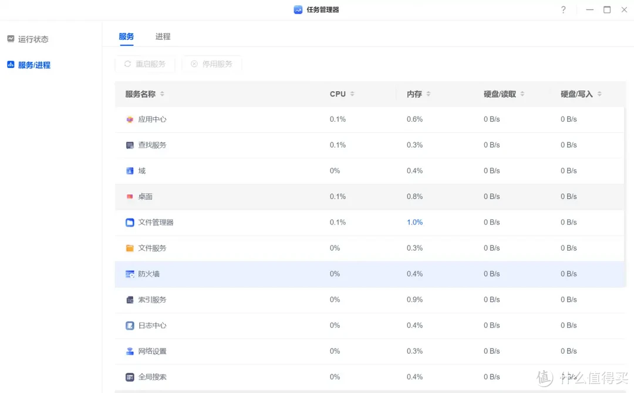This screenshot has width=634, height=393.
Task: Click the 网络设置 network icon
Action: tap(130, 351)
